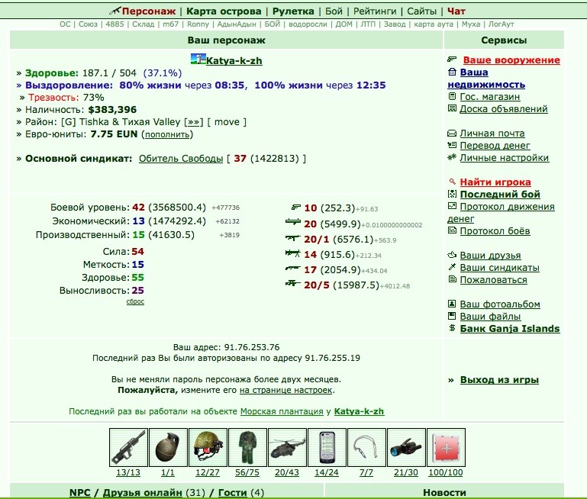Click the machine gun skill icon at level 14
Screen dimensions: 587x499
tap(293, 253)
